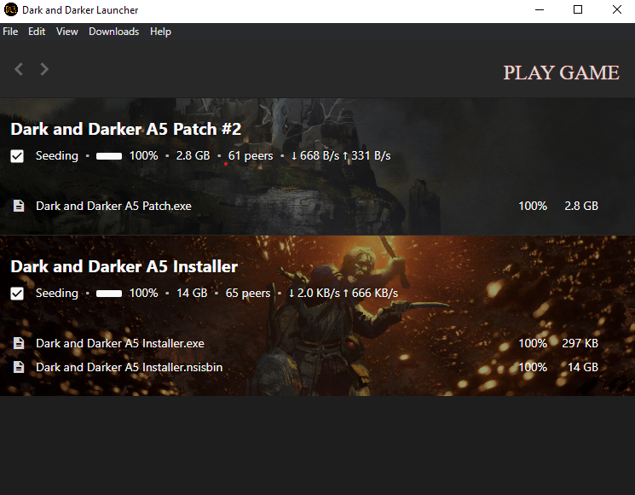The image size is (635, 495).
Task: Click the A5 Patch #2 progress bar
Action: [x=109, y=156]
